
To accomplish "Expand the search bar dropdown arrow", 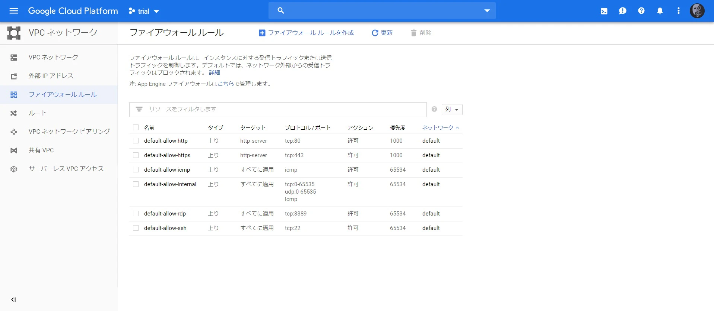I will tap(487, 11).
